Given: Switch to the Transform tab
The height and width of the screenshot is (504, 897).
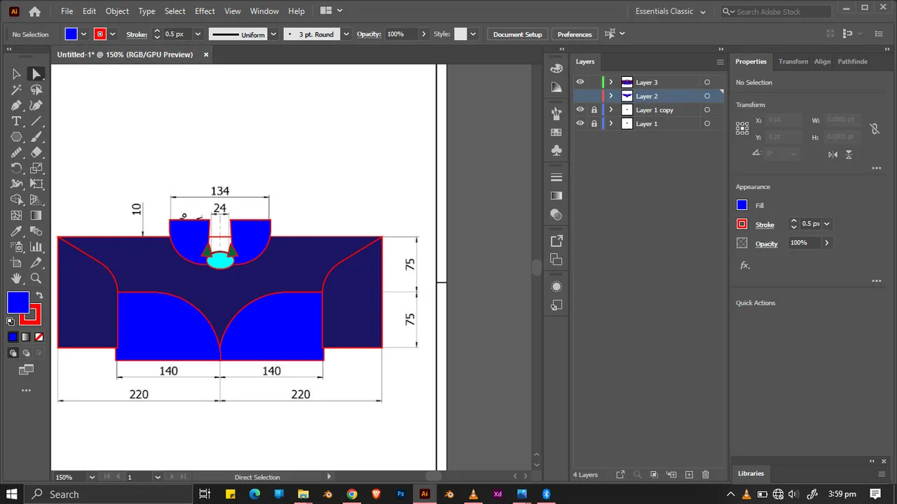Looking at the screenshot, I should tap(793, 62).
